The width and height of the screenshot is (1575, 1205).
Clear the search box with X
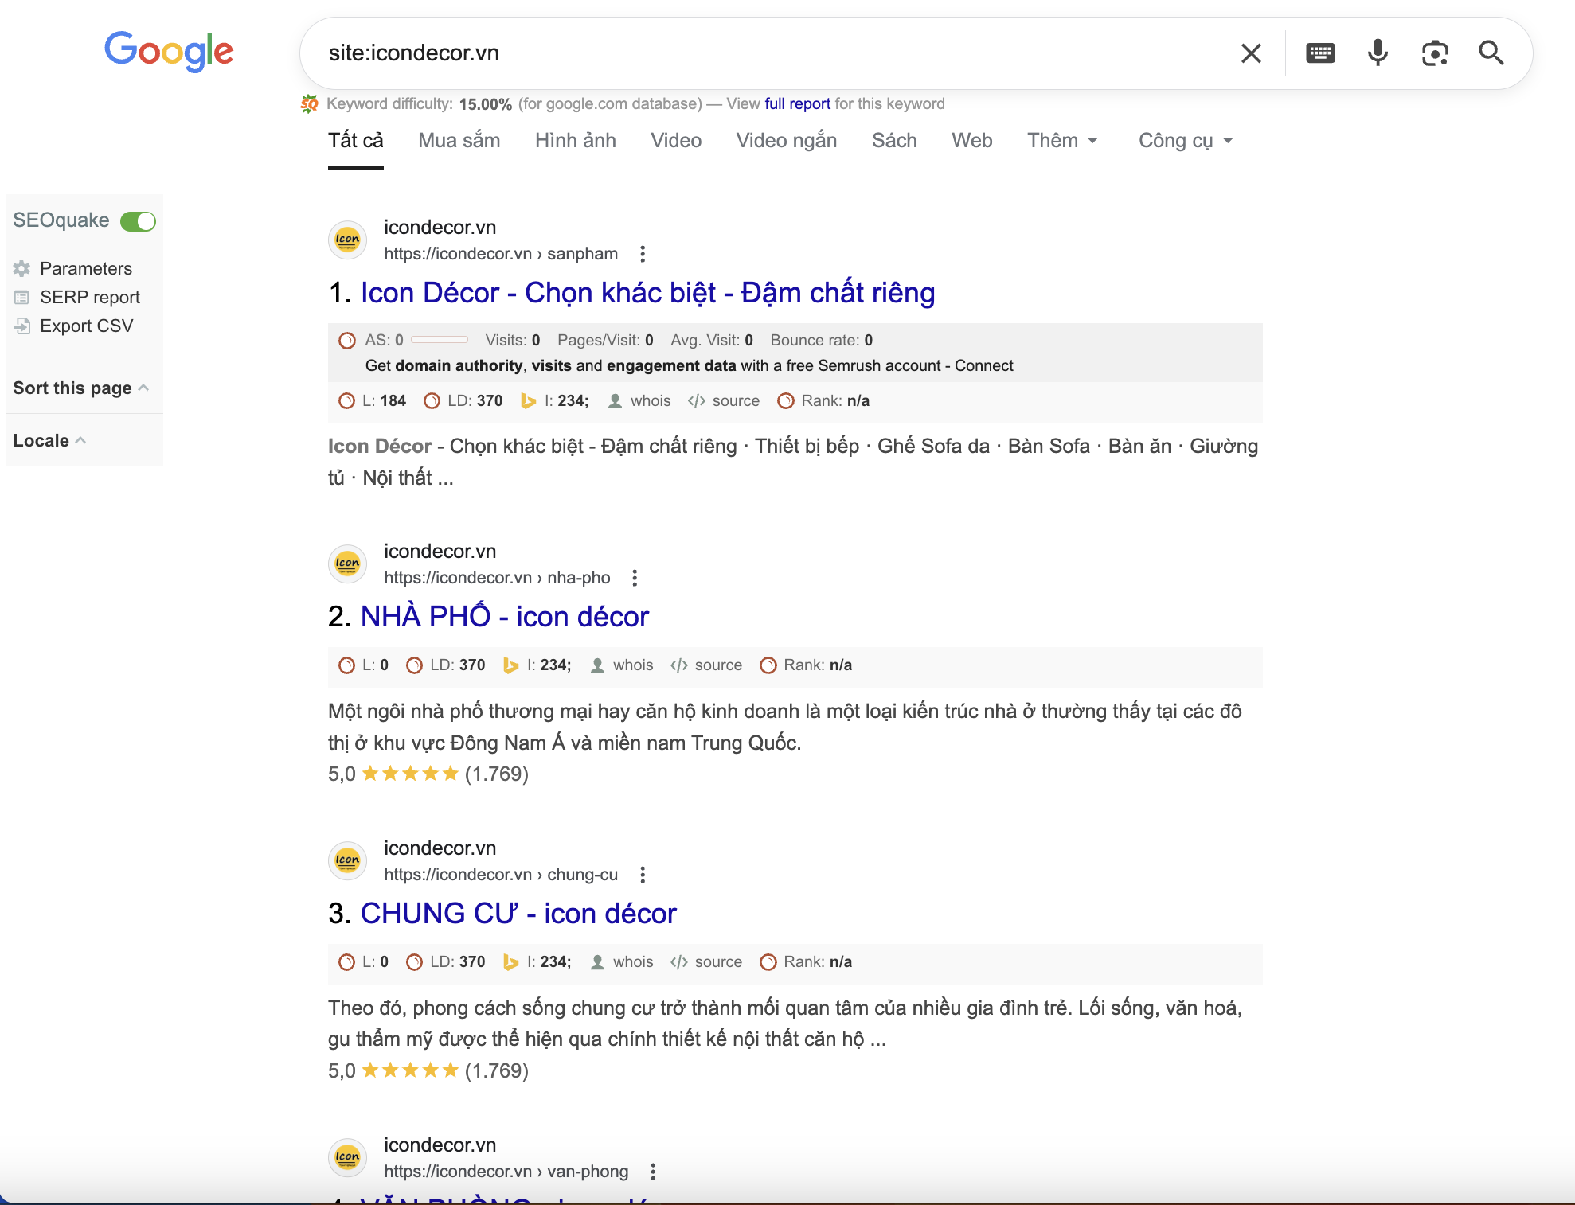point(1251,53)
